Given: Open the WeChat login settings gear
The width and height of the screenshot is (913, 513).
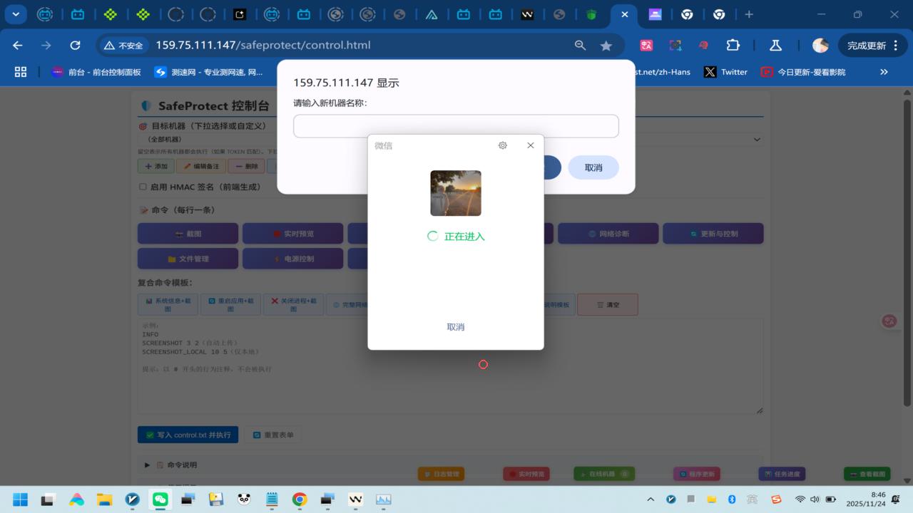Looking at the screenshot, I should pyautogui.click(x=503, y=145).
